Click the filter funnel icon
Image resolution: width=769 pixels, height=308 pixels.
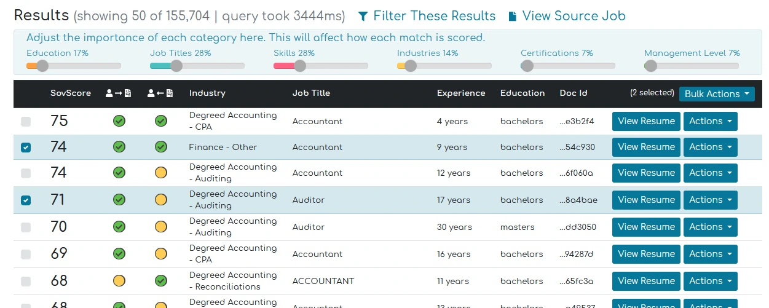[363, 17]
